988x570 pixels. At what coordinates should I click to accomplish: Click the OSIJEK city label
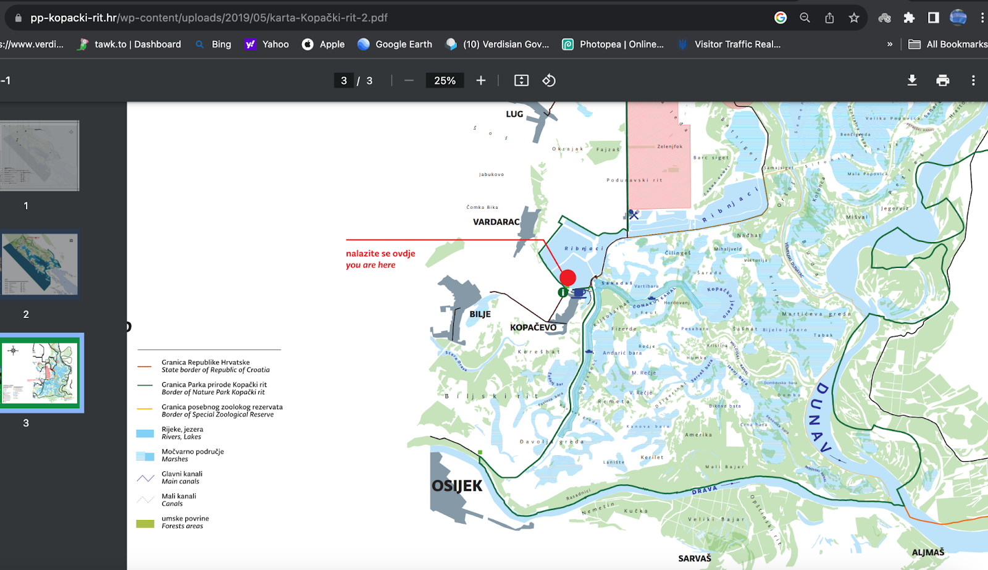point(457,486)
